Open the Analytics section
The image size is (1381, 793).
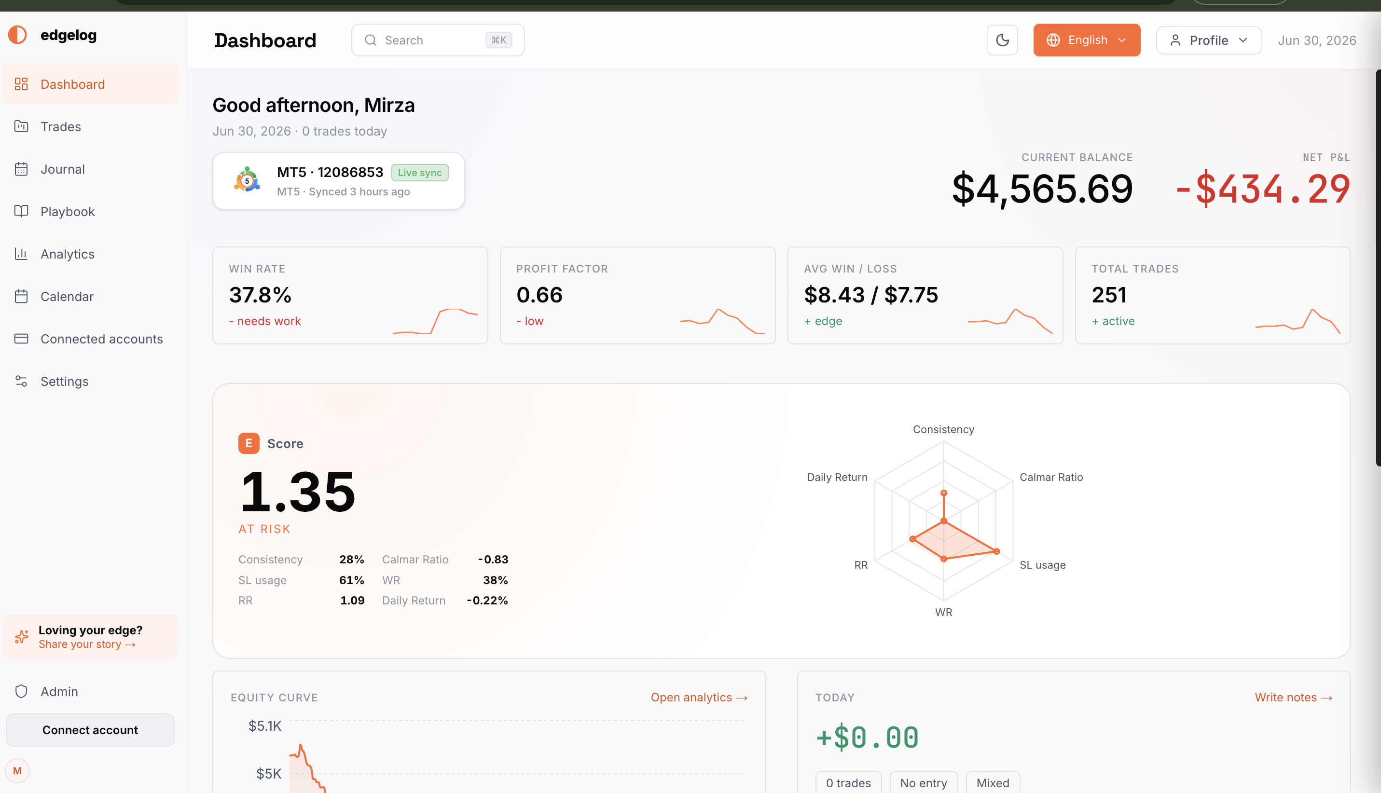point(90,254)
